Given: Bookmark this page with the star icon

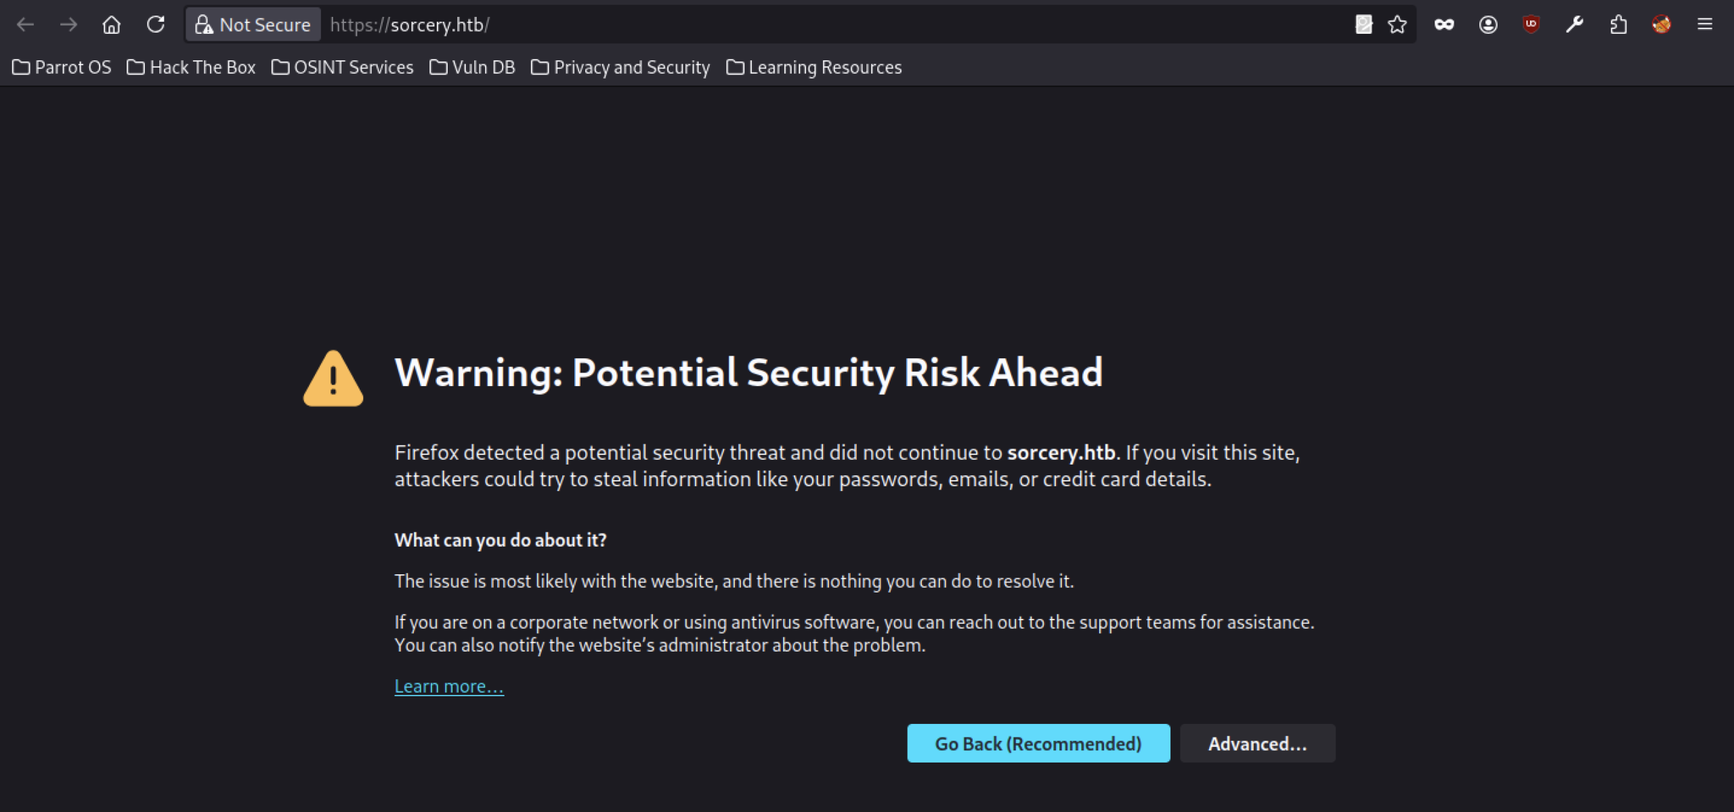Looking at the screenshot, I should point(1397,25).
